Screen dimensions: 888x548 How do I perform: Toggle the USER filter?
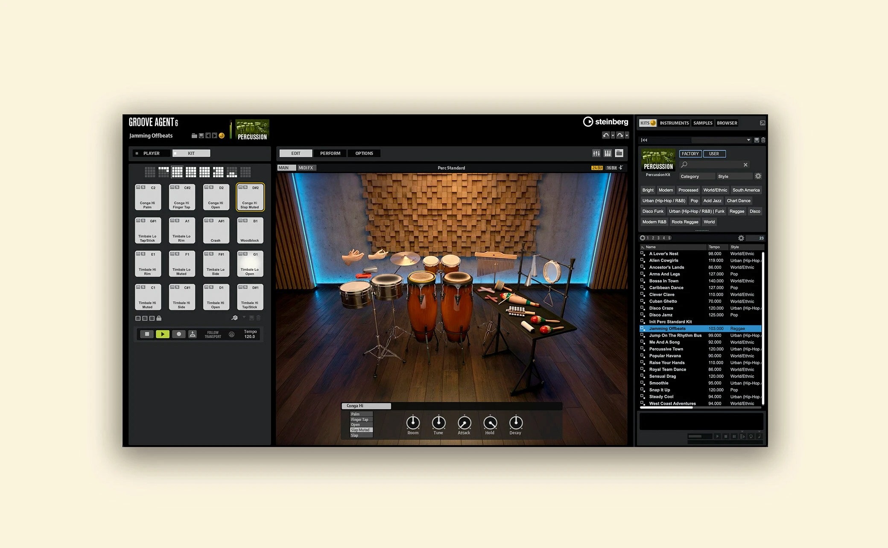714,154
